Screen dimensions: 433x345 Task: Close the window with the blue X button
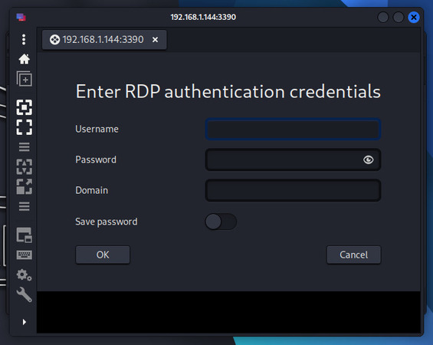click(414, 17)
